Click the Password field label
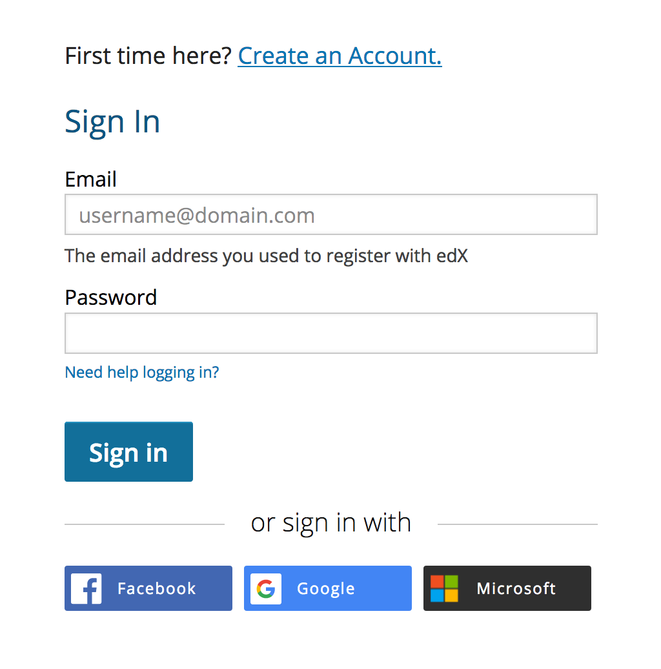This screenshot has height=669, width=661. click(111, 298)
